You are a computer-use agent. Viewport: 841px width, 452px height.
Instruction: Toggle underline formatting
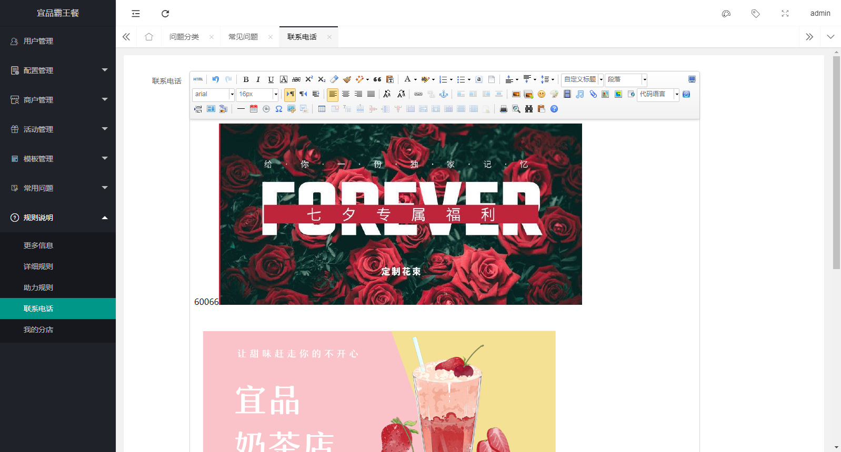(x=271, y=79)
